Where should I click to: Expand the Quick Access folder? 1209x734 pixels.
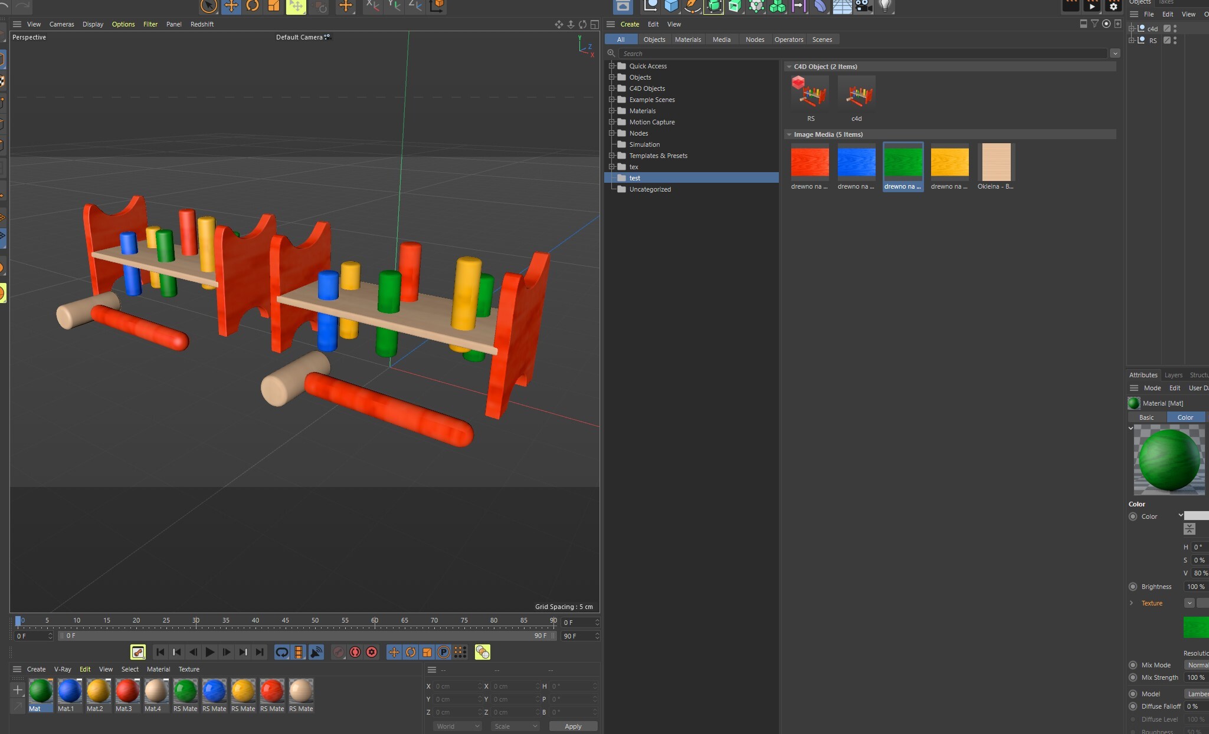(x=612, y=66)
